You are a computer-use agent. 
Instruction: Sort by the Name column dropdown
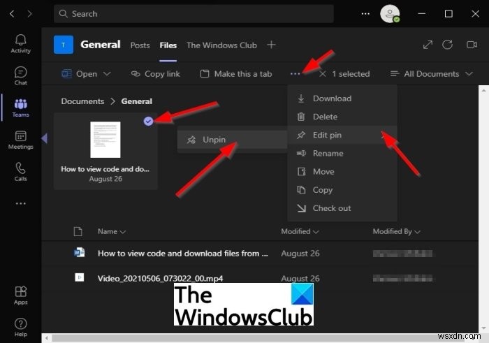pyautogui.click(x=111, y=231)
